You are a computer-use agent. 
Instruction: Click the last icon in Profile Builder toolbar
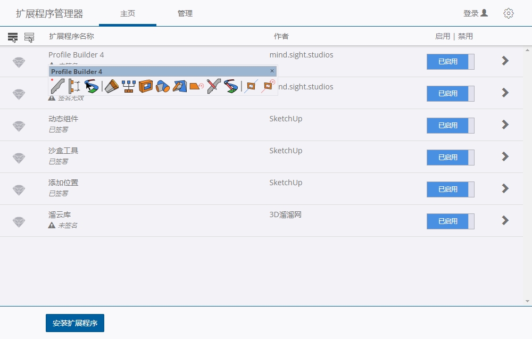tap(267, 86)
